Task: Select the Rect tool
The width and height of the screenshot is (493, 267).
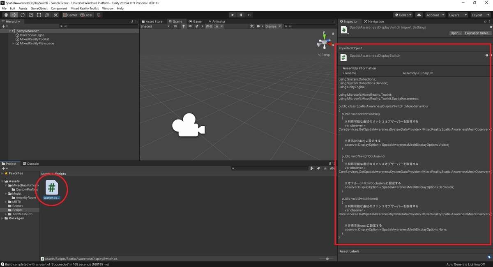Action: (39, 15)
